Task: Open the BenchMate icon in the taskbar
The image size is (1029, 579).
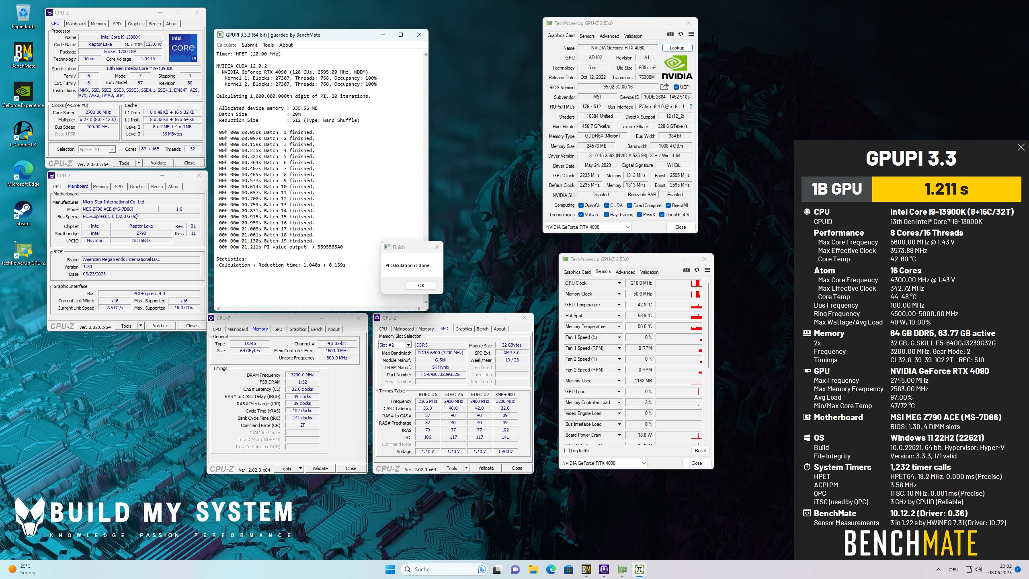Action: [x=586, y=569]
